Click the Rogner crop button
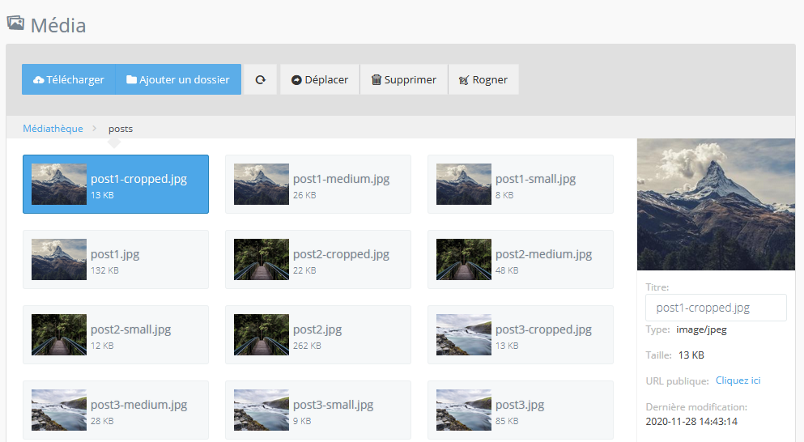This screenshot has width=804, height=442. [483, 79]
